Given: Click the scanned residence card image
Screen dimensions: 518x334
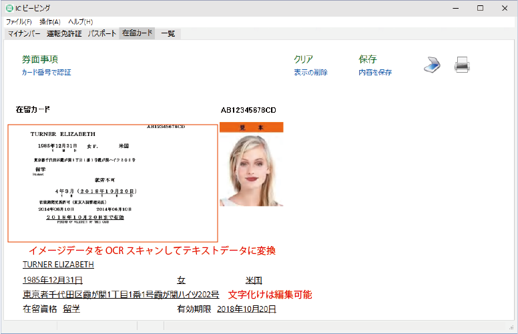Looking at the screenshot, I should coord(113,183).
